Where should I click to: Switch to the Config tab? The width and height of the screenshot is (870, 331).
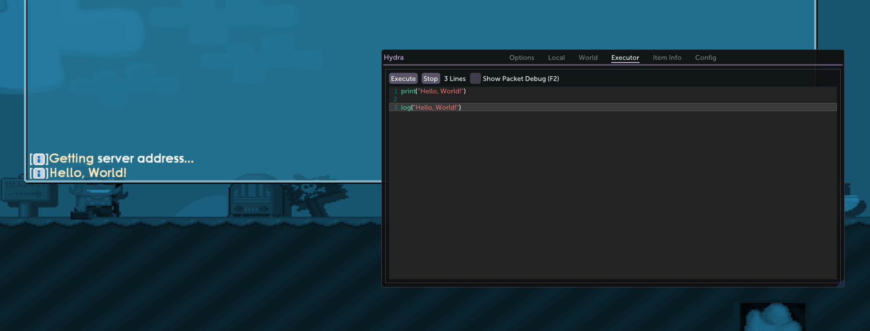pyautogui.click(x=705, y=57)
